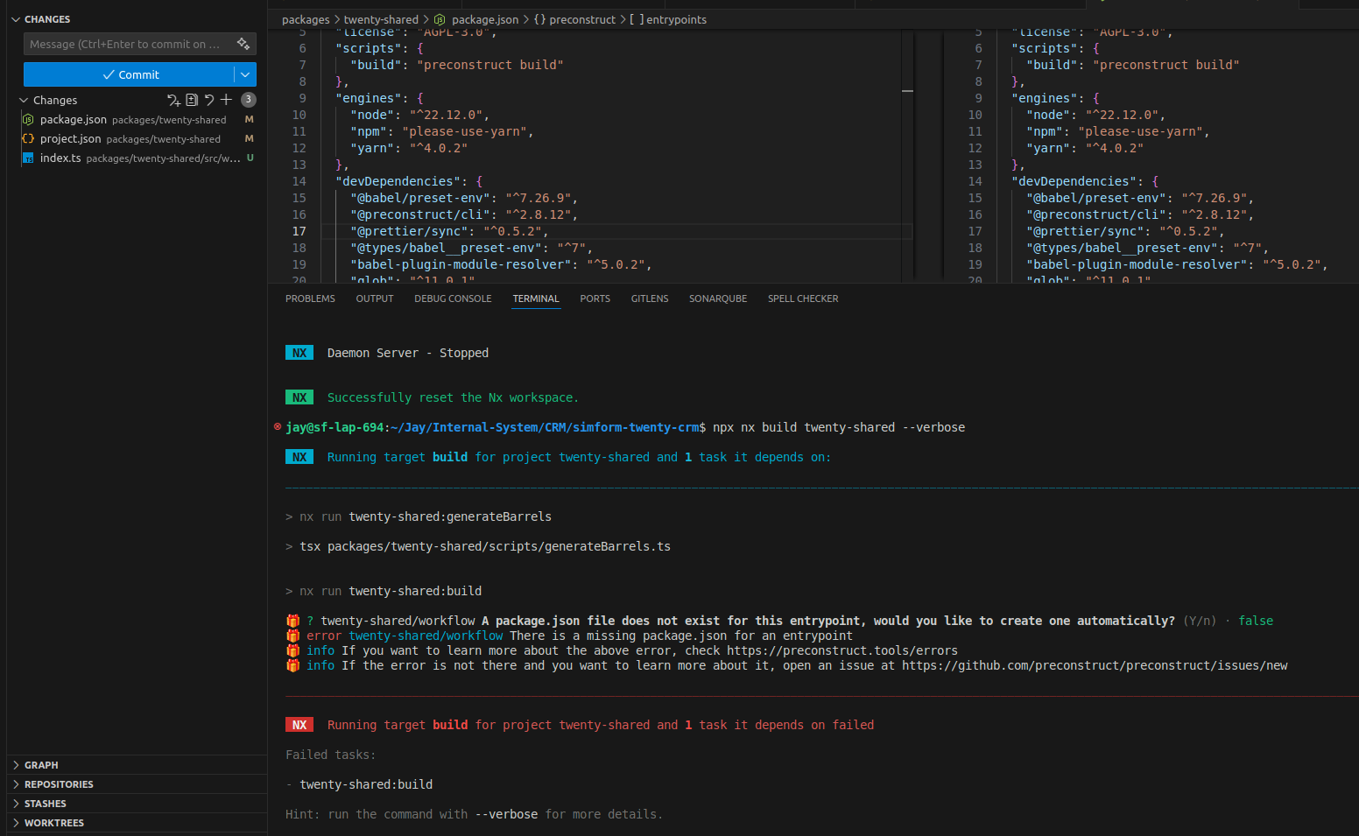Switch to the OUTPUT tab
Image resolution: width=1359 pixels, height=836 pixels.
pyautogui.click(x=375, y=299)
